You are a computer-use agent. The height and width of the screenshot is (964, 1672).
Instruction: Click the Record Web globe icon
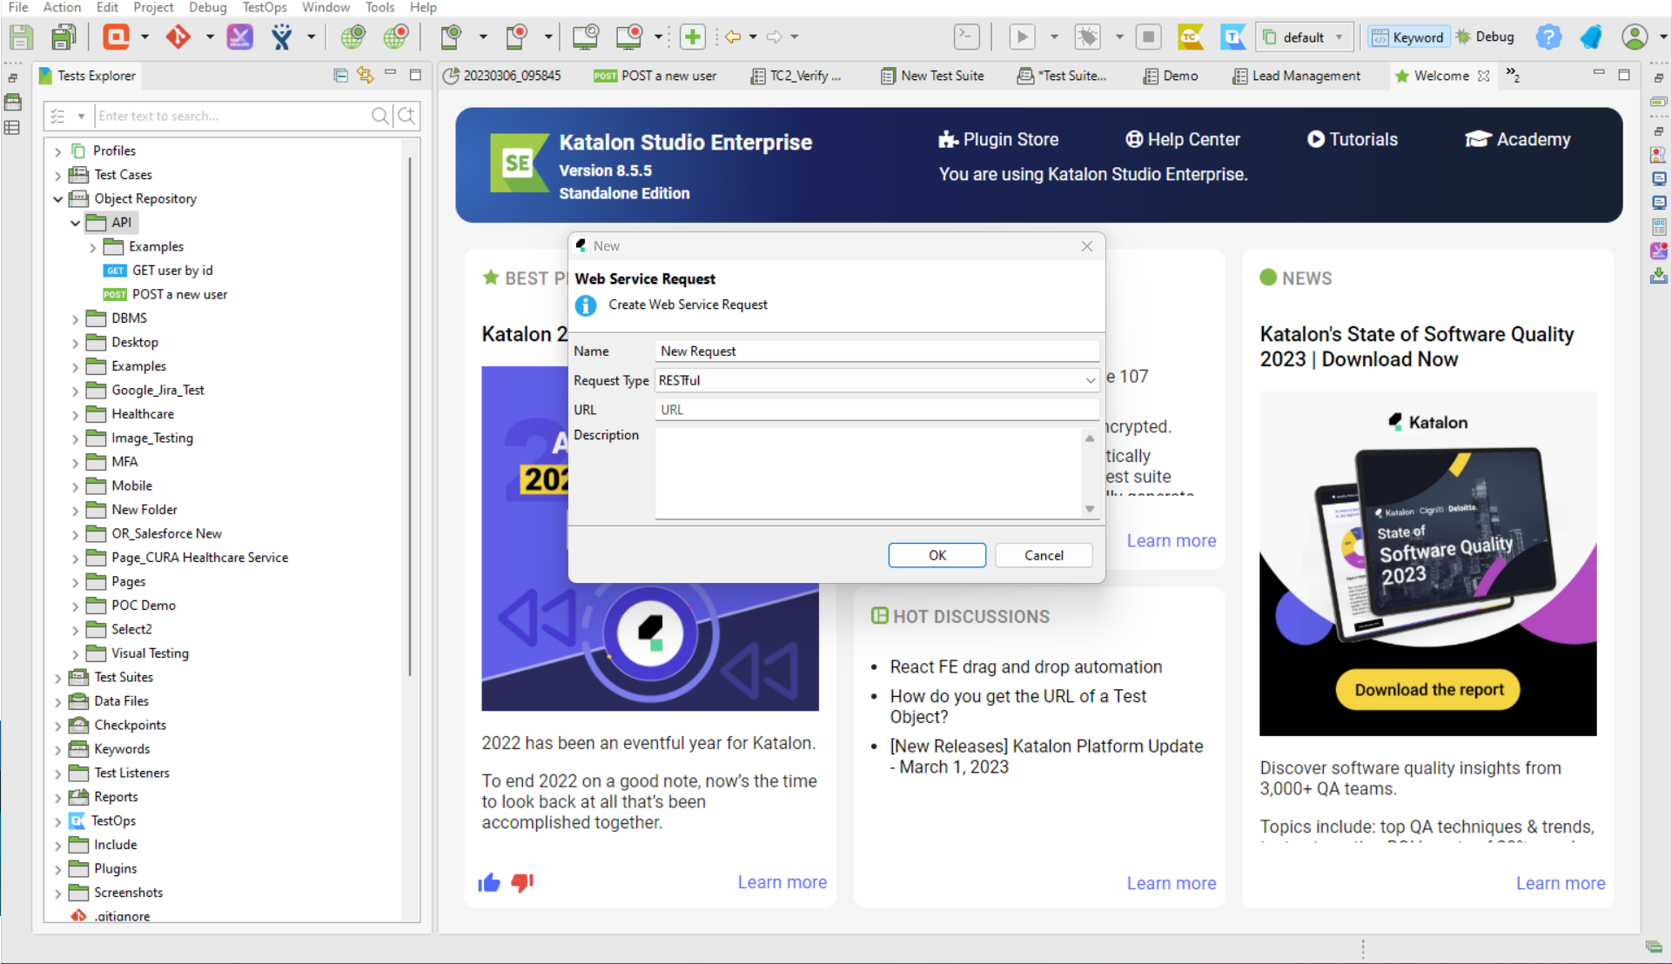tap(395, 37)
